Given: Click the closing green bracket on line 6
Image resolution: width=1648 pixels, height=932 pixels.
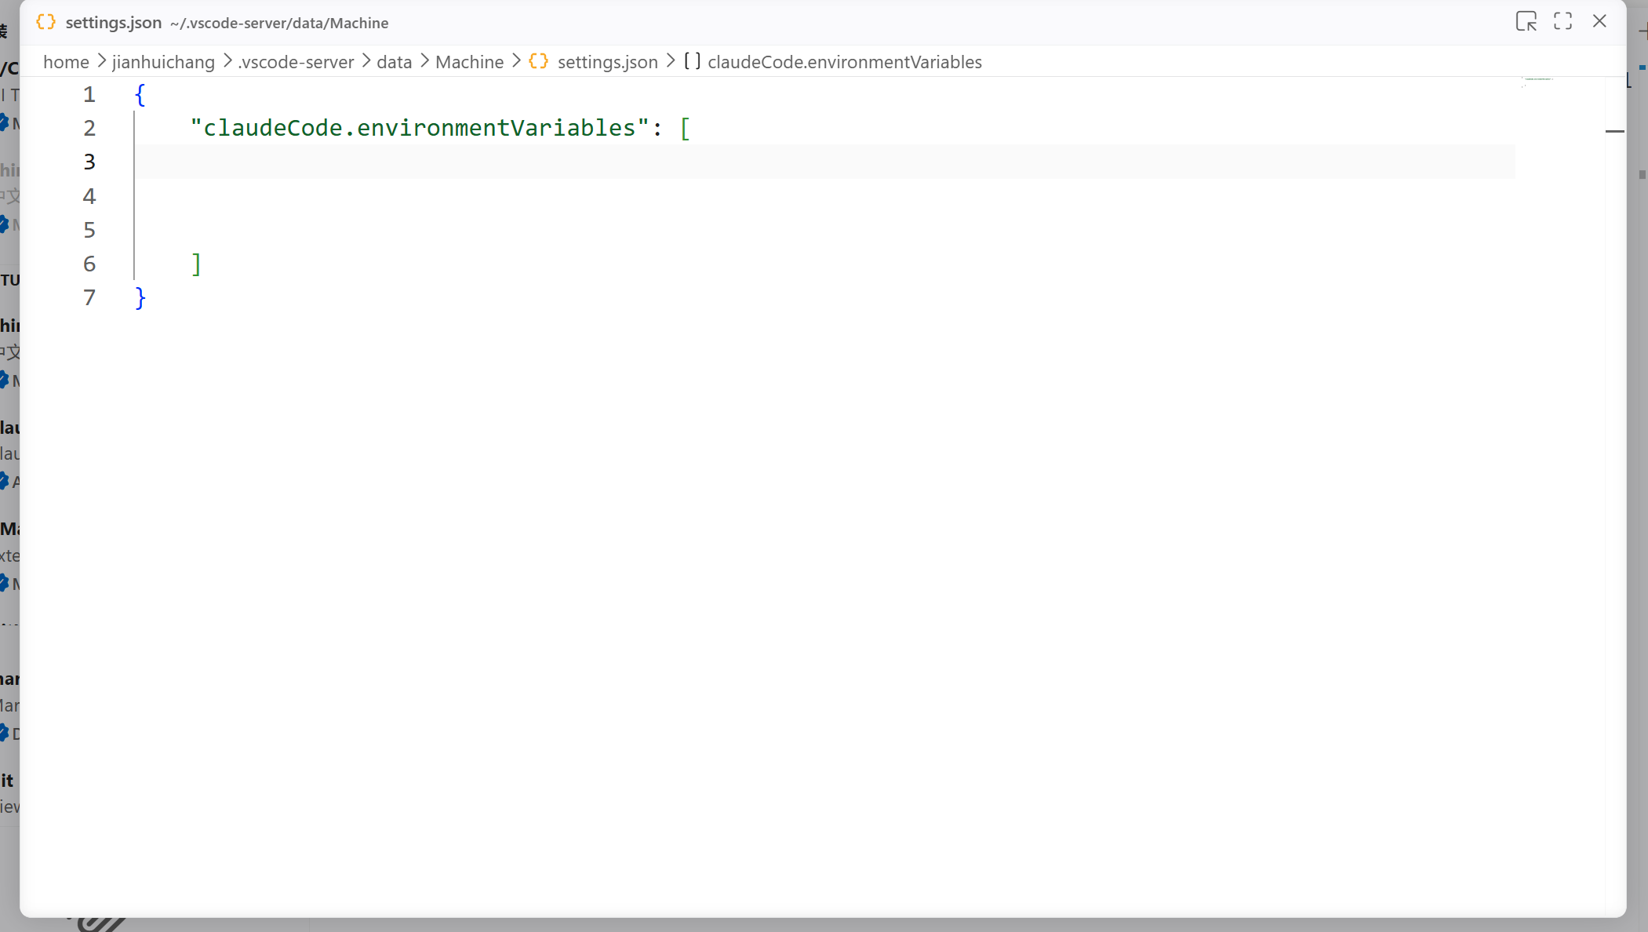Looking at the screenshot, I should point(196,264).
